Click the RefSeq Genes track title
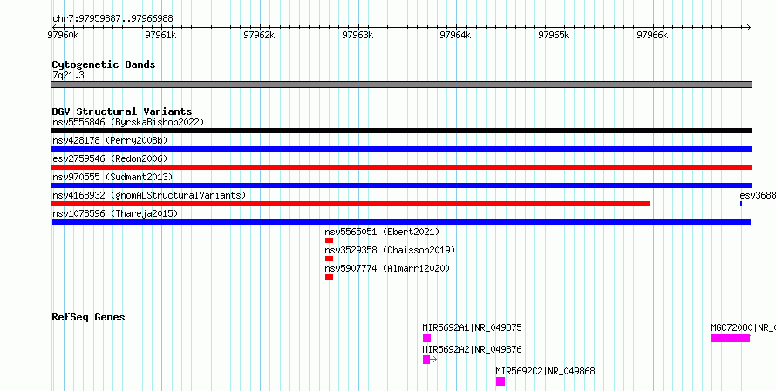The height and width of the screenshot is (391, 776). [88, 317]
